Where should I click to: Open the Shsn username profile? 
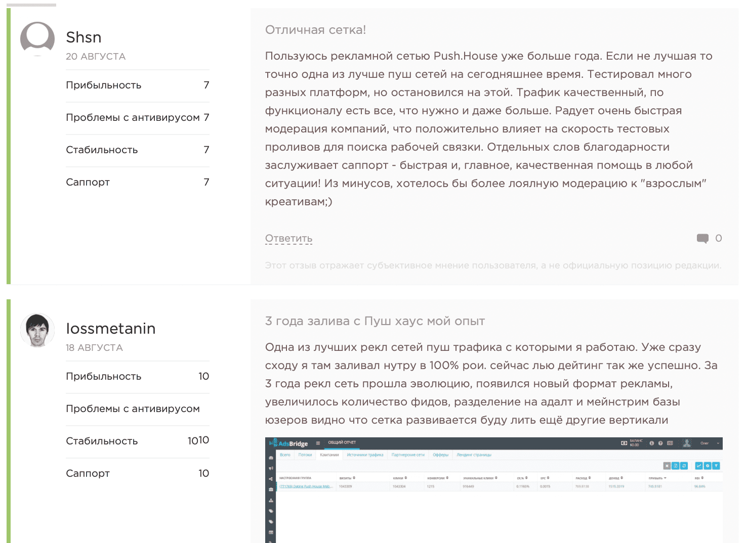(84, 37)
